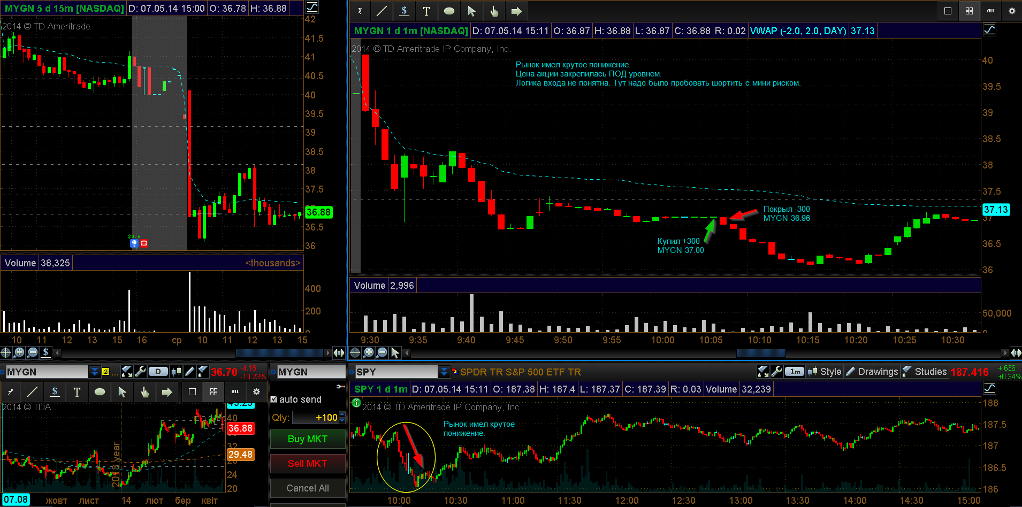Open the Drawings menu on SPY chart
Viewport: 1022px width, 507px height.
[x=872, y=372]
